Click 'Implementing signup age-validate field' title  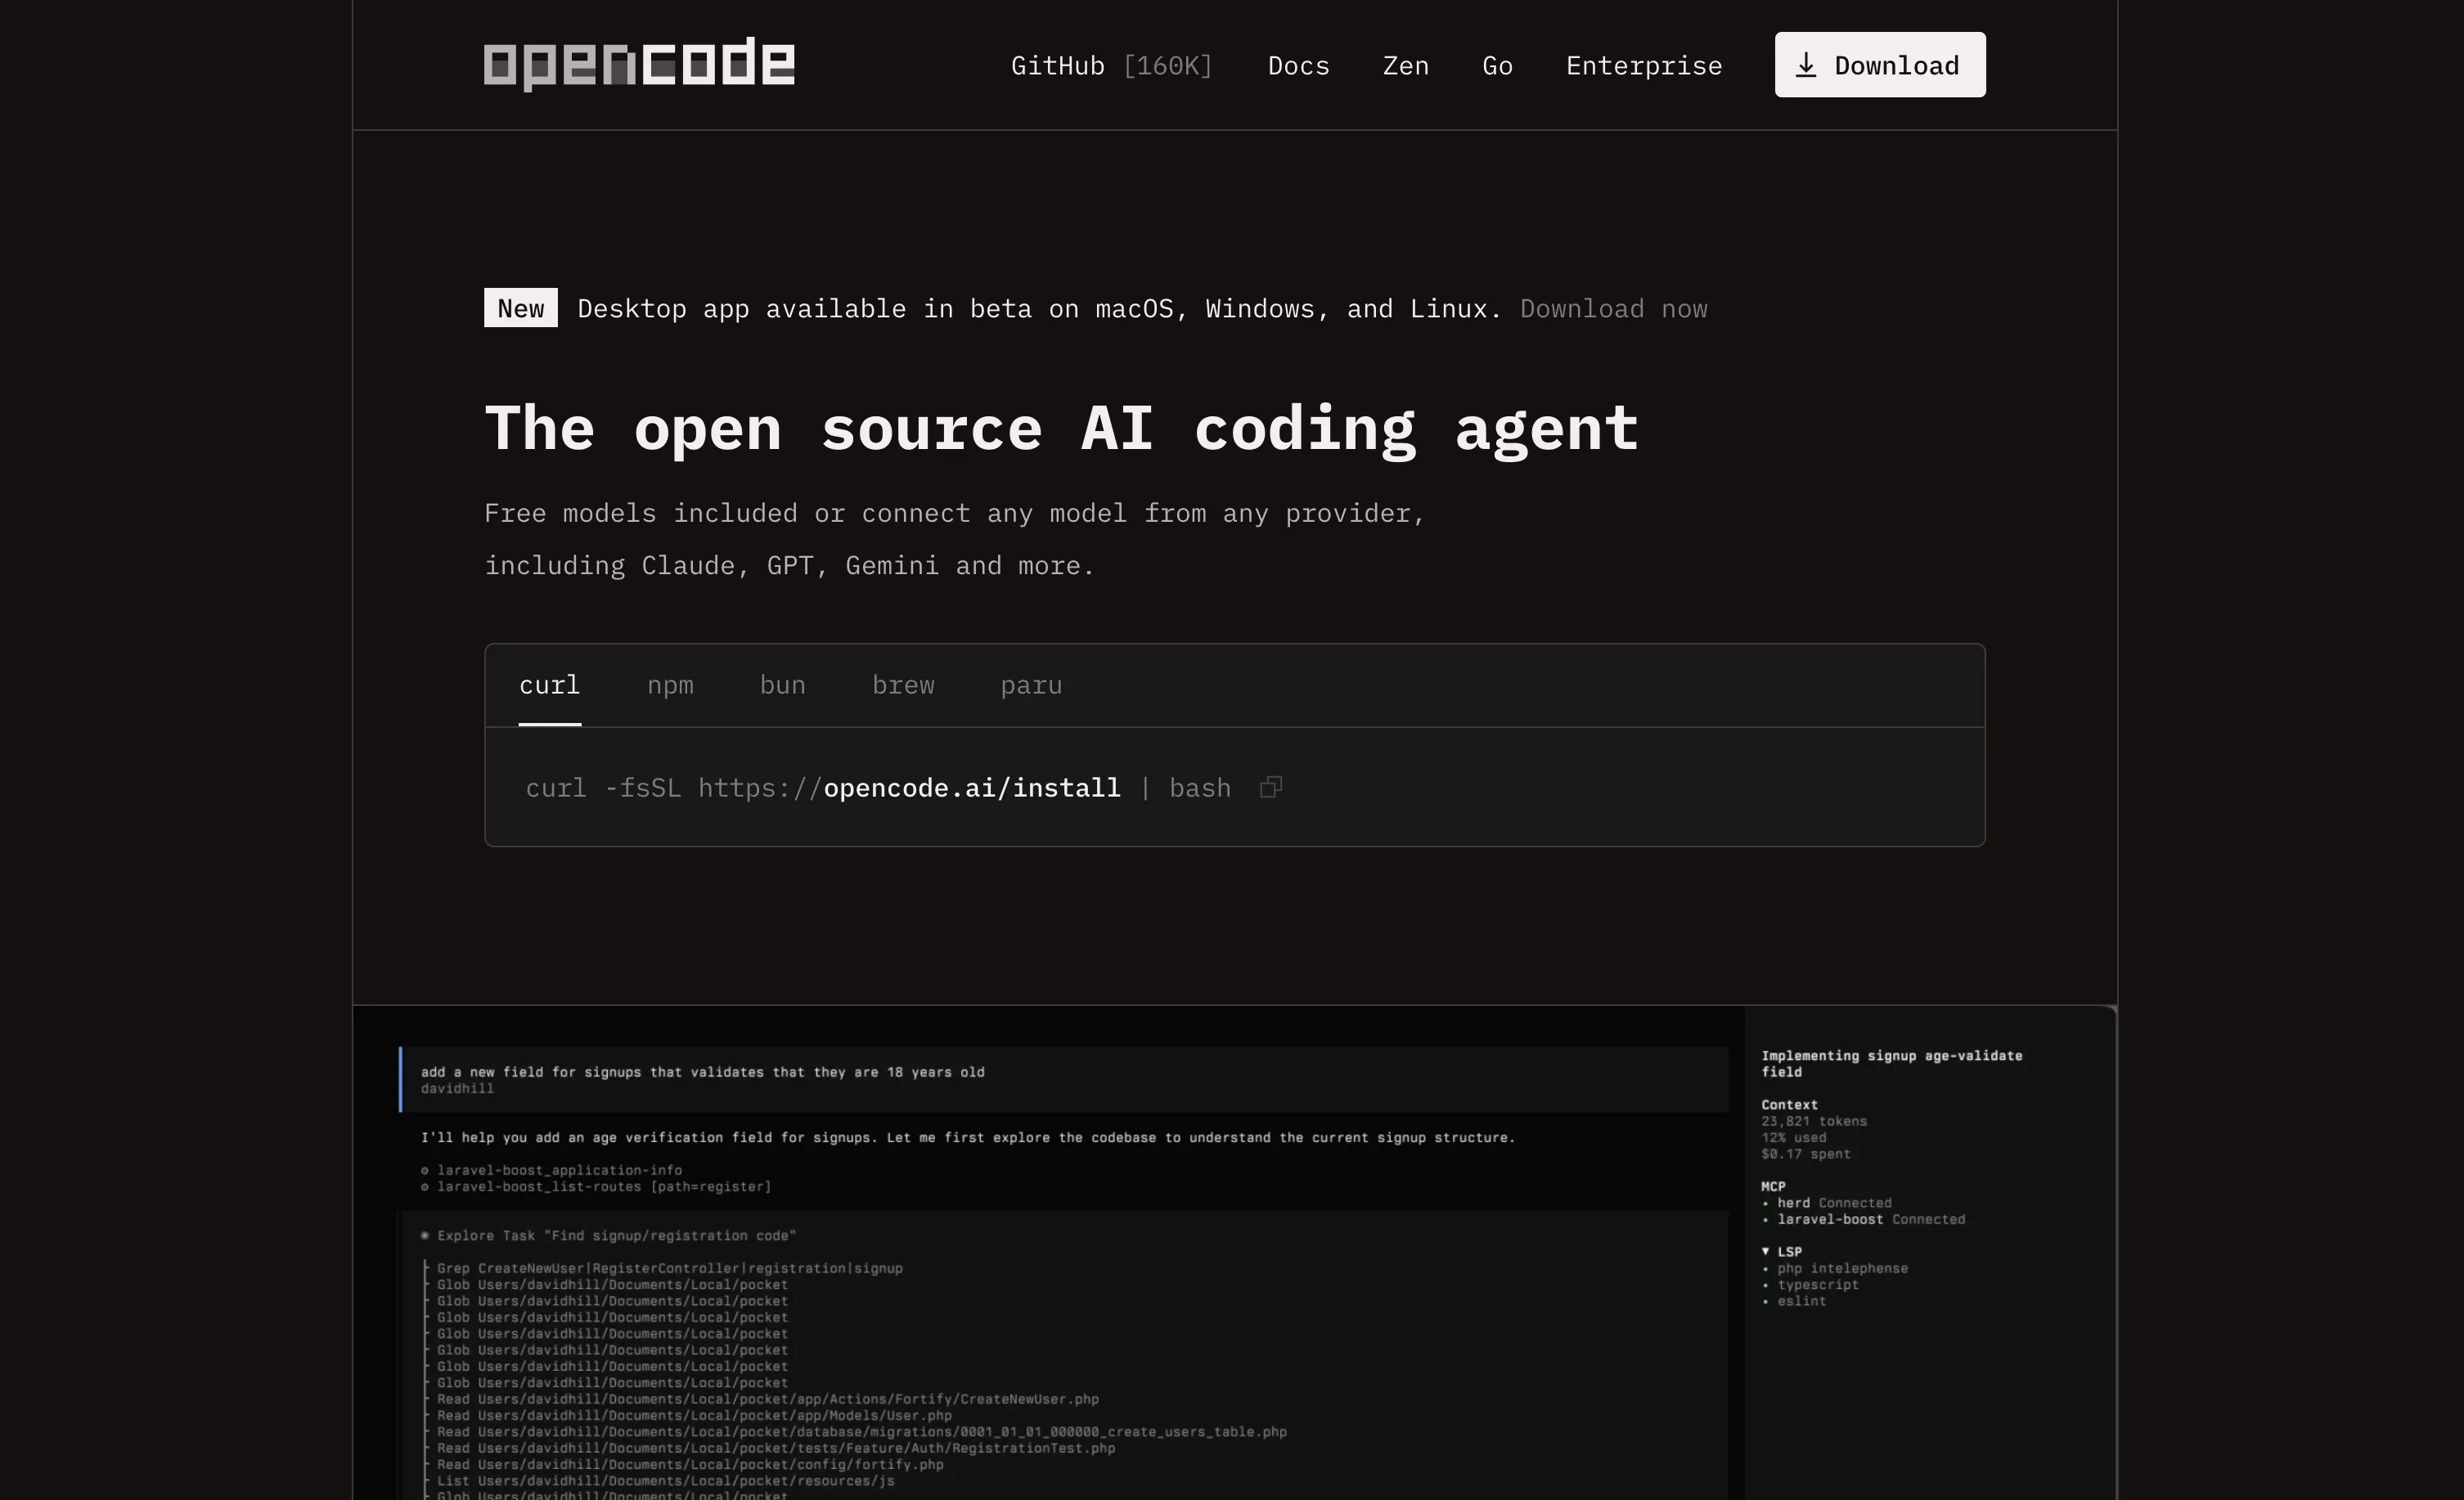tap(1891, 1063)
